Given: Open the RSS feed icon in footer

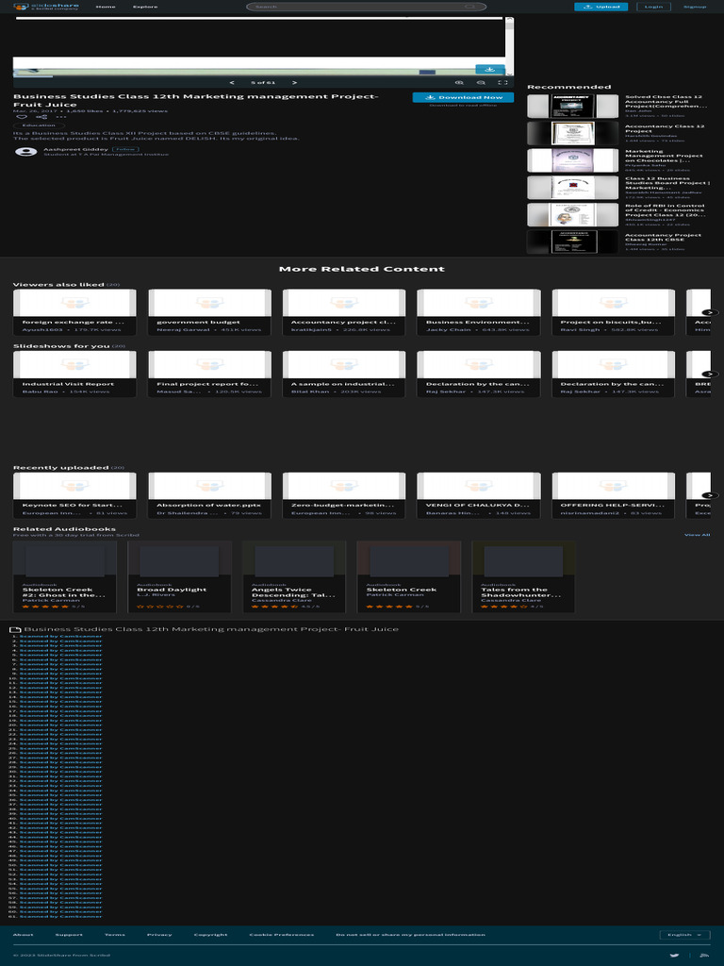Looking at the screenshot, I should tap(704, 956).
